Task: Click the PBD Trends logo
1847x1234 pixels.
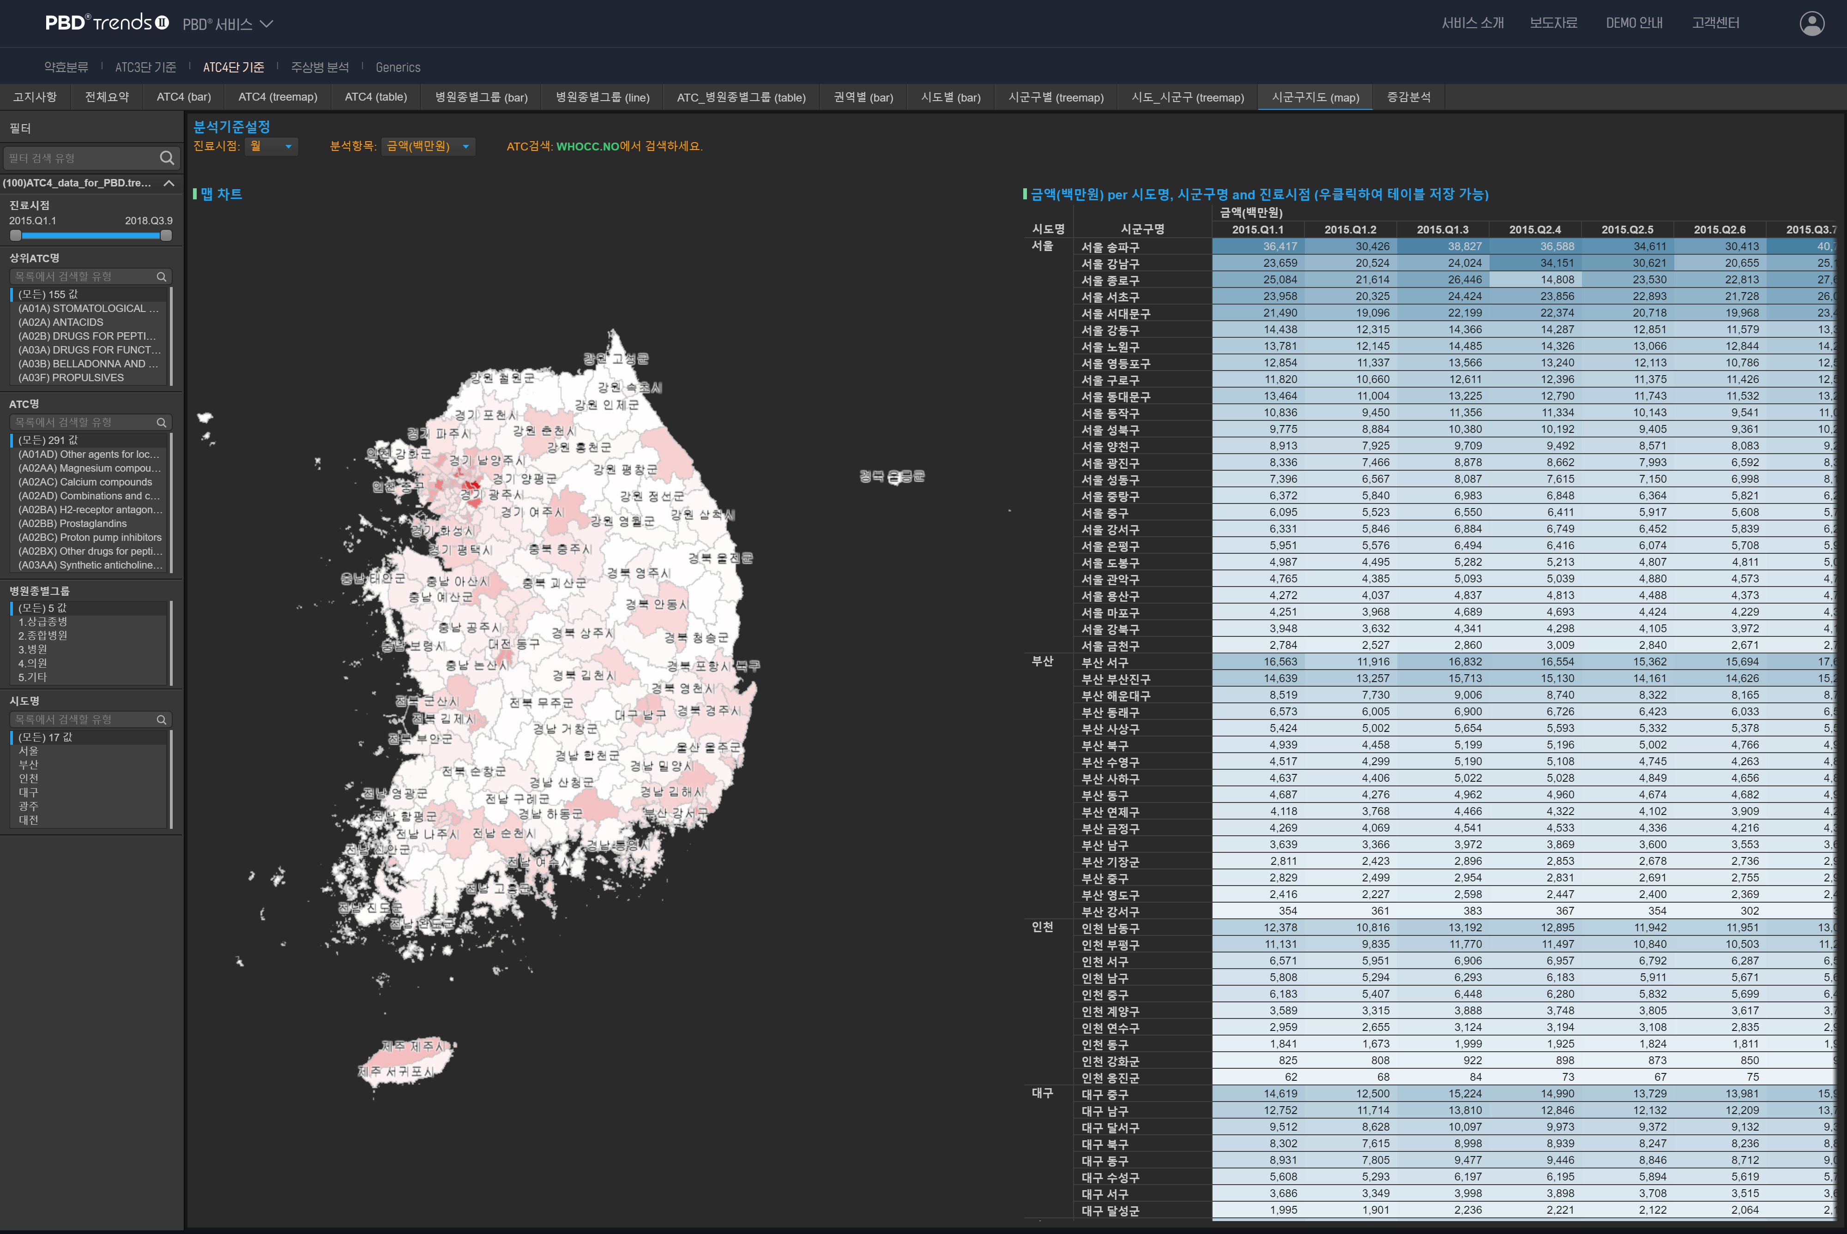Action: [107, 23]
